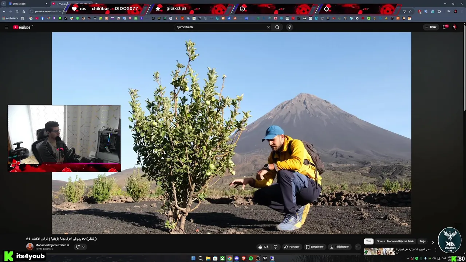Close the Facebook browser tab
This screenshot has height=262, width=466.
(x=47, y=4)
